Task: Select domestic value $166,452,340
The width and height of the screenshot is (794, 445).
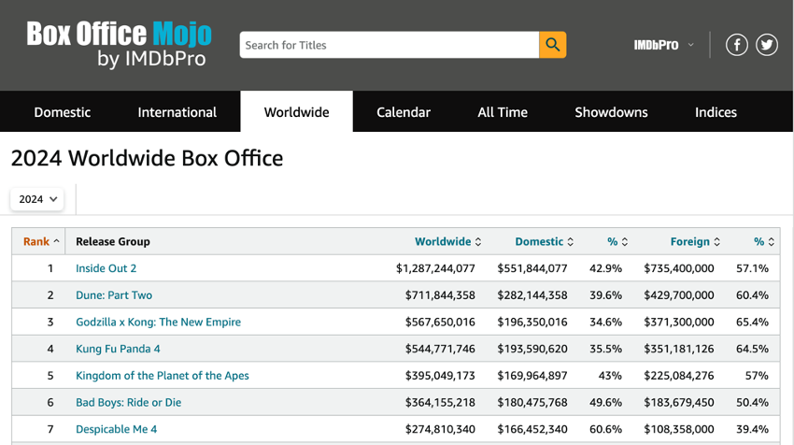Action: [x=532, y=429]
